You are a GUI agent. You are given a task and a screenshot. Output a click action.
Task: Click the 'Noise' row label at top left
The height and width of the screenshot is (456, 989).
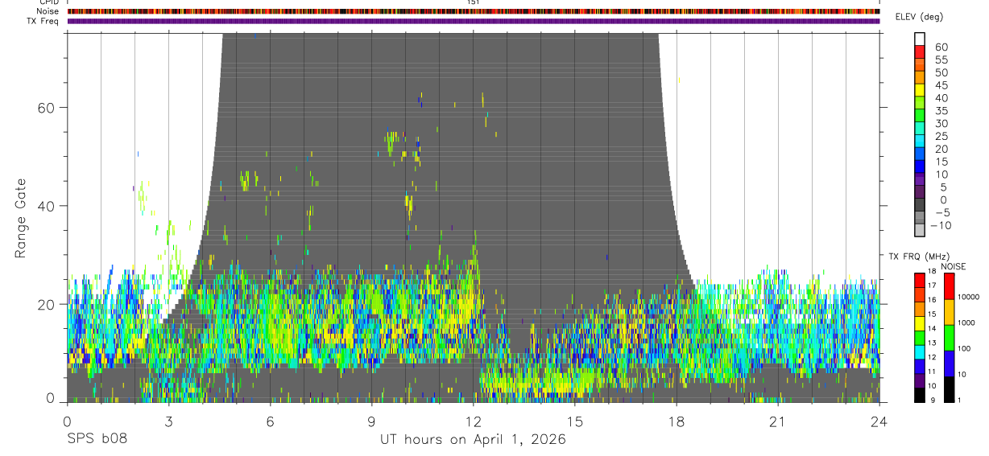[x=47, y=11]
